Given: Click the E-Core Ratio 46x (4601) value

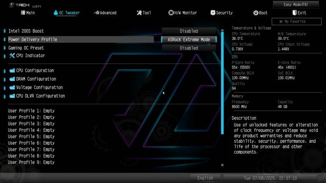Looking at the screenshot, I should (287, 67).
